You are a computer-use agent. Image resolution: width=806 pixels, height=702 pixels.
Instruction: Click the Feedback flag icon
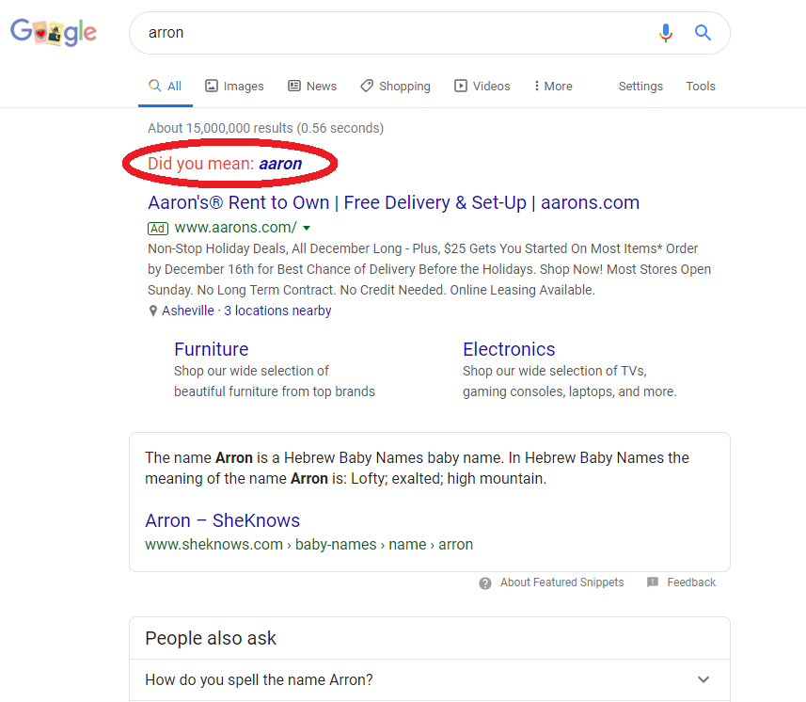tap(652, 582)
